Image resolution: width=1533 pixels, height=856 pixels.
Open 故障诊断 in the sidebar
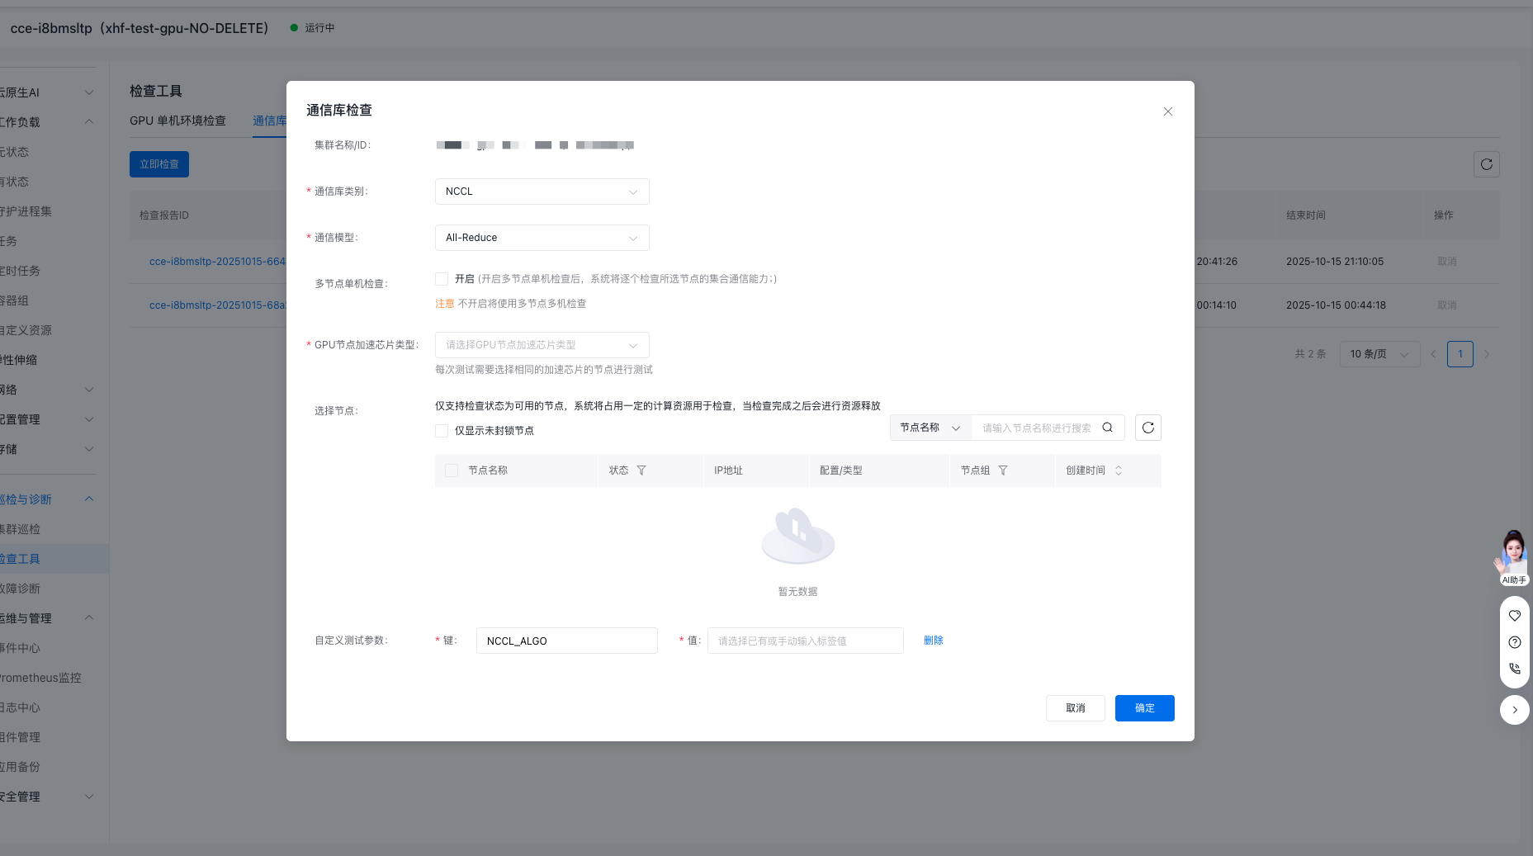[x=21, y=589]
